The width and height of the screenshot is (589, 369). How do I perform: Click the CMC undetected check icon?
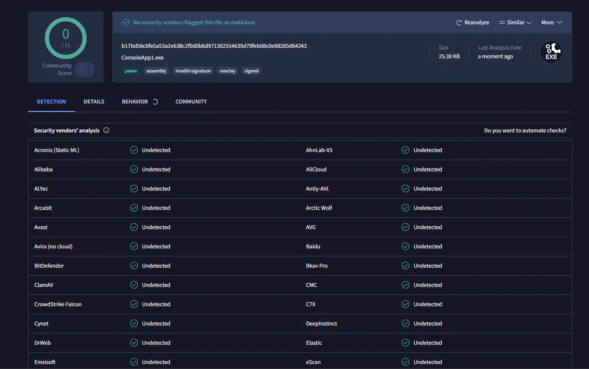pyautogui.click(x=406, y=285)
